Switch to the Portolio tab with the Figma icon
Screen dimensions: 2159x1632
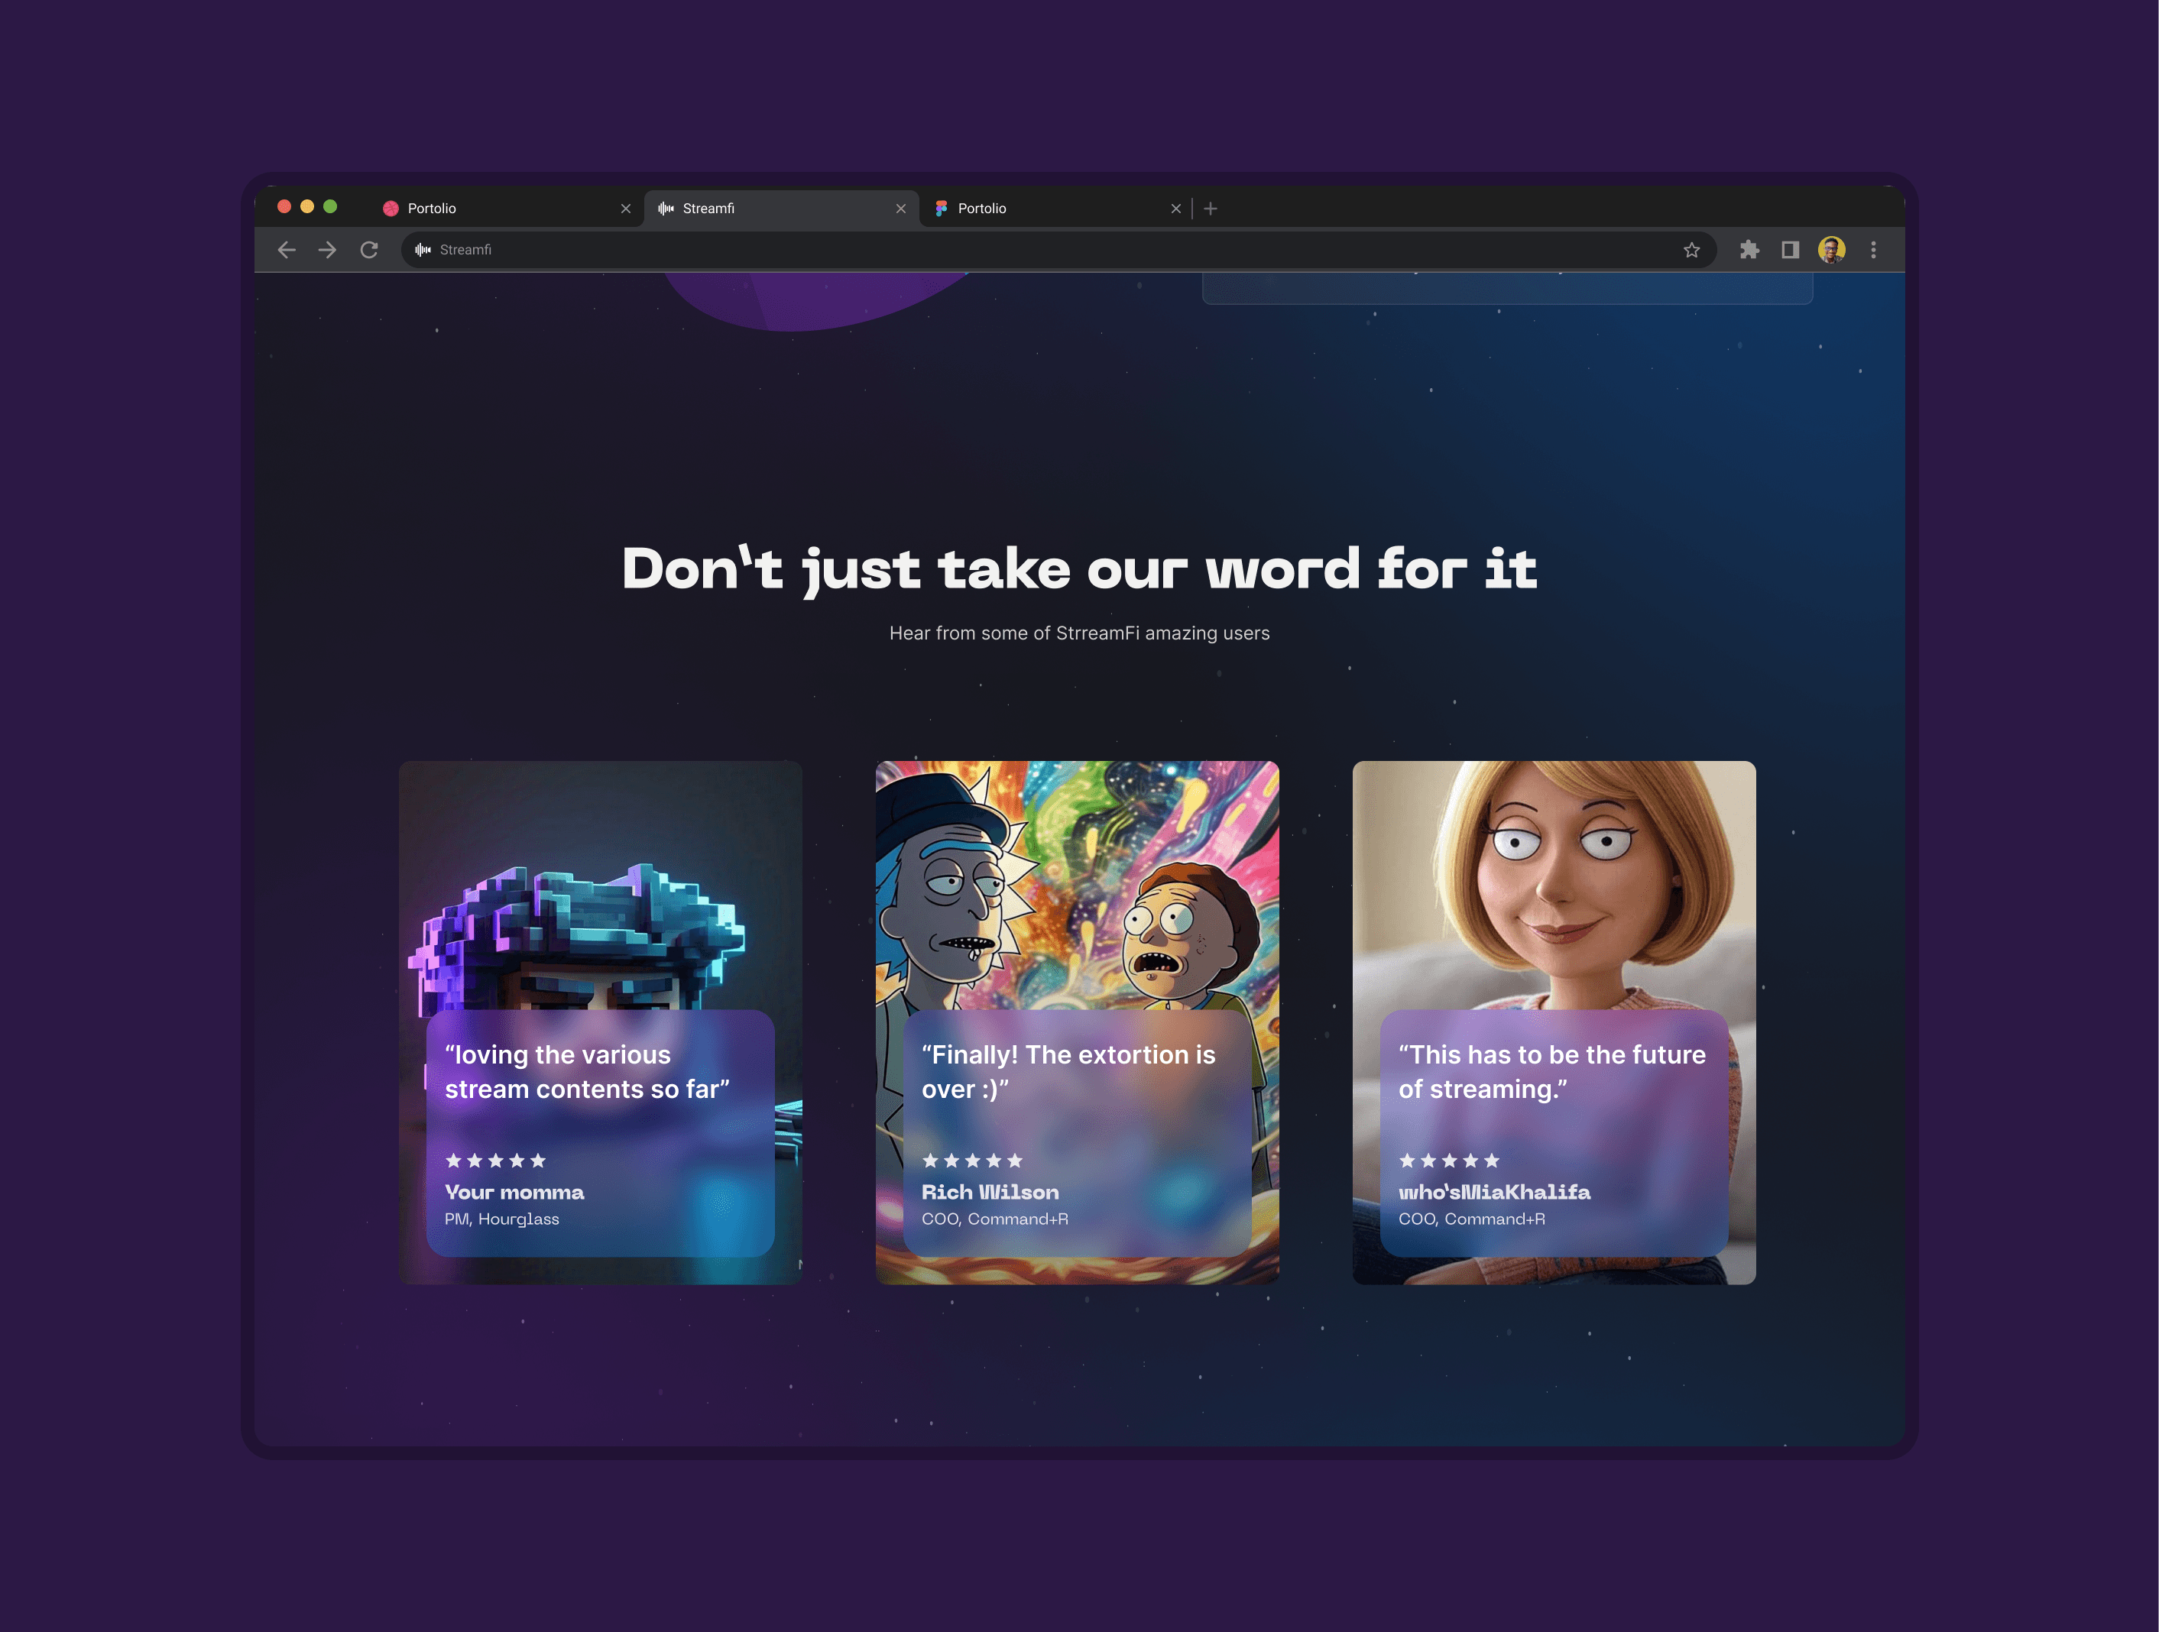(x=1056, y=209)
